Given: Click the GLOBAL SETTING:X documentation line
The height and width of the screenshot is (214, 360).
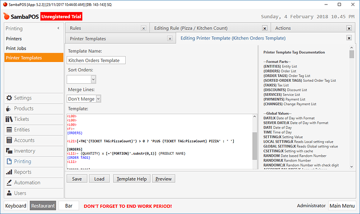Looking at the screenshot, I should tap(301, 146).
